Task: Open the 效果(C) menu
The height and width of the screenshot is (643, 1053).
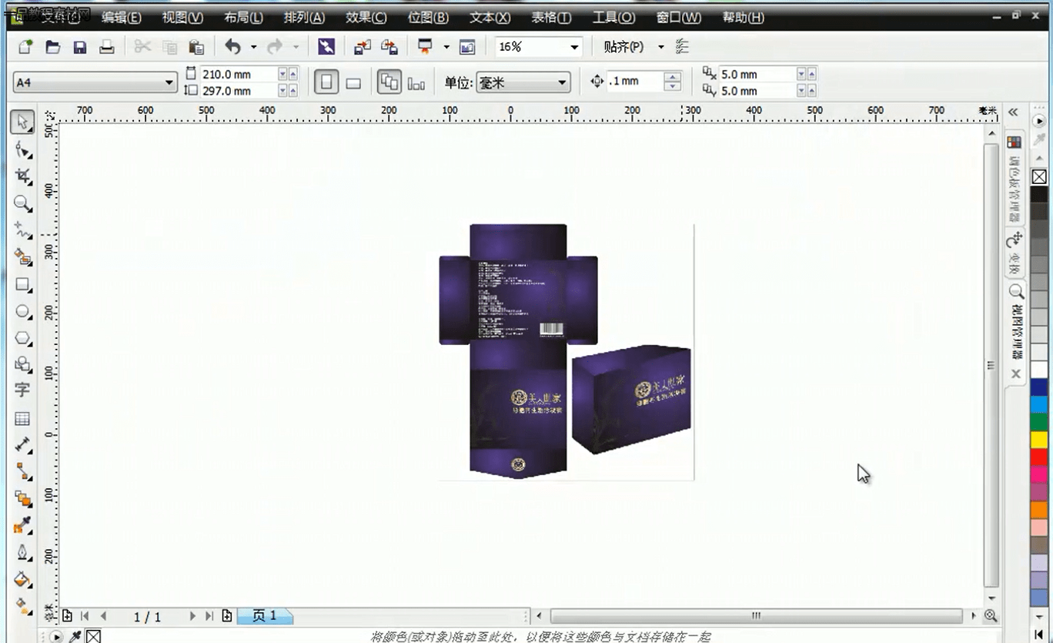Action: (366, 18)
